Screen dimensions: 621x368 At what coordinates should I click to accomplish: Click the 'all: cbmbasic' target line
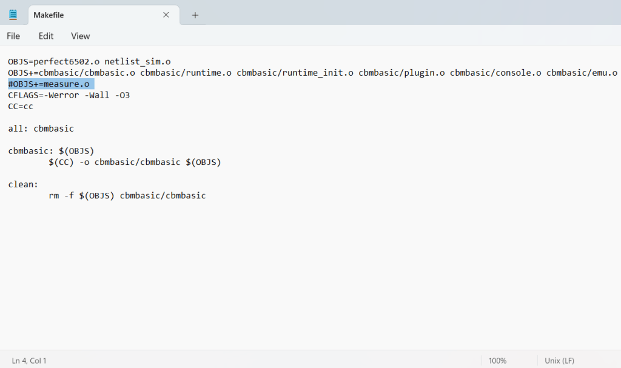coord(41,129)
